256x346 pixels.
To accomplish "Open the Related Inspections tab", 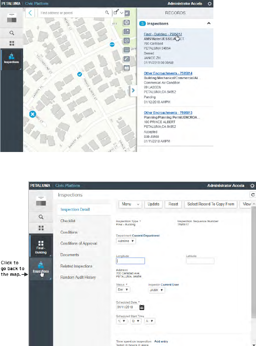I will (x=76, y=266).
